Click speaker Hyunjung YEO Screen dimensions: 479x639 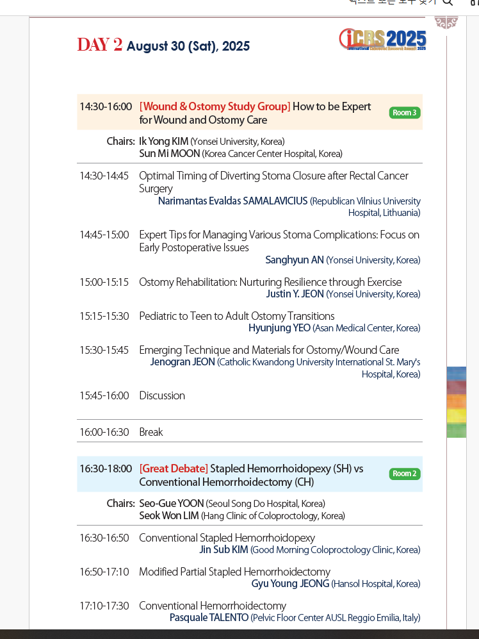tap(279, 328)
